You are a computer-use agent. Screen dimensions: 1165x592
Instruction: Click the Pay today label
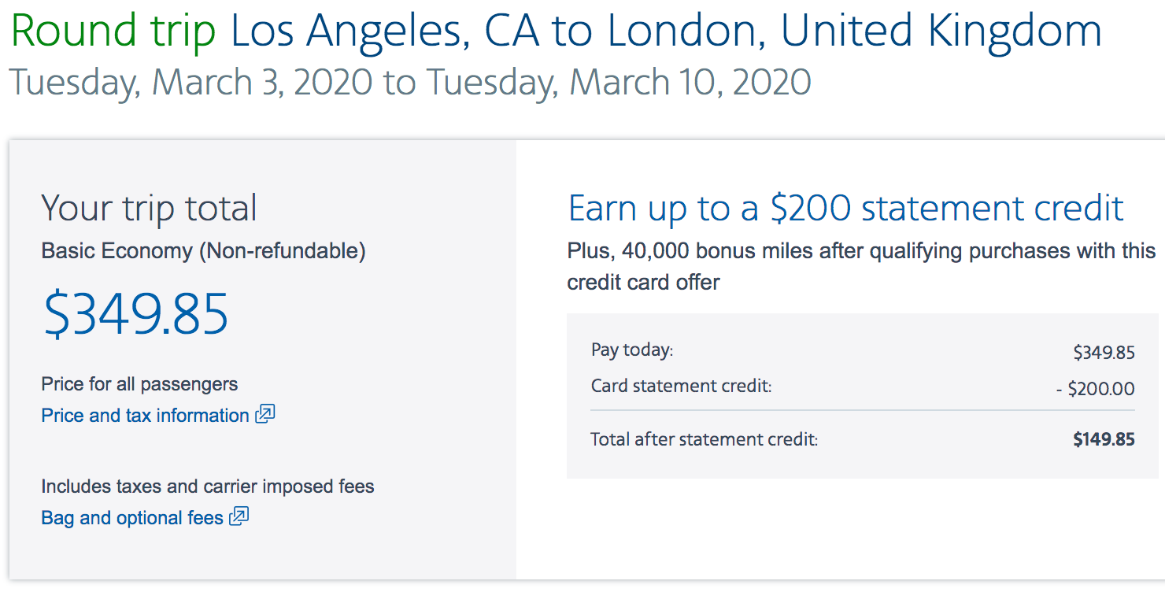(632, 350)
